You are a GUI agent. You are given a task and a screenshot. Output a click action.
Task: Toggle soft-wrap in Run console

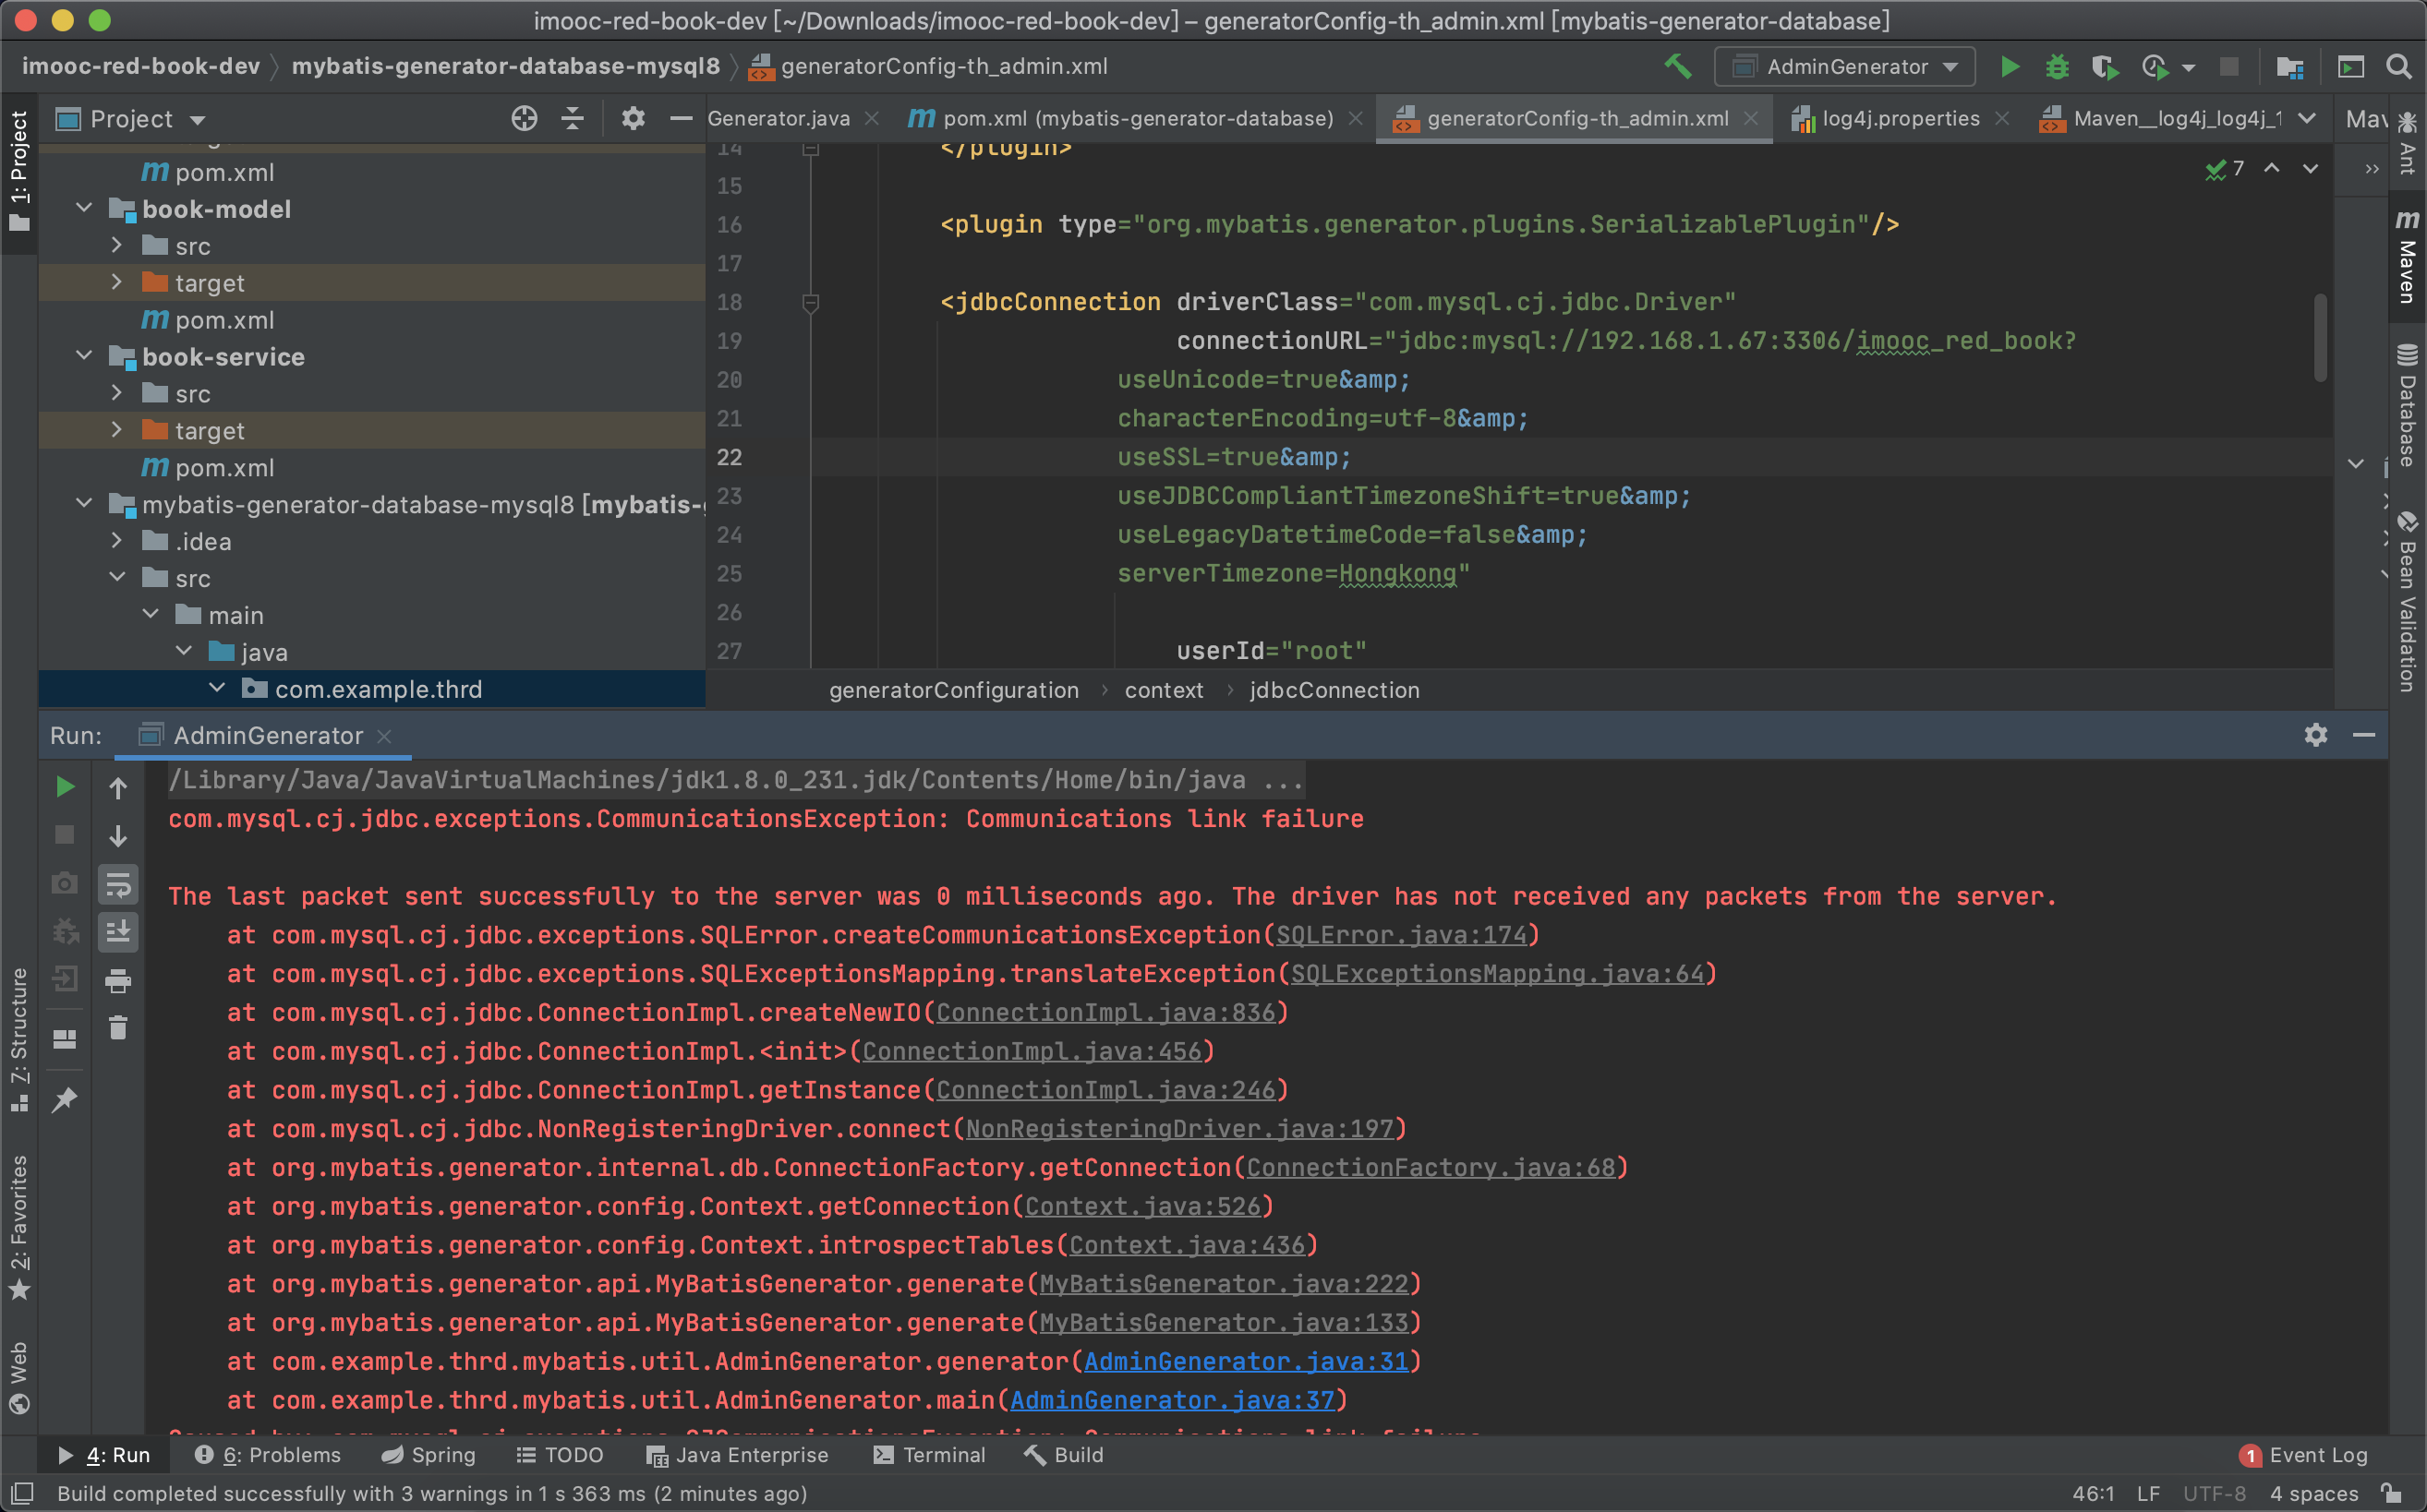click(x=118, y=884)
